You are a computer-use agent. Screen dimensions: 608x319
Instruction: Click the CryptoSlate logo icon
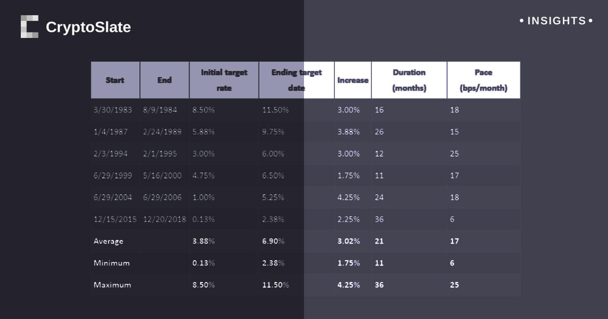(29, 26)
